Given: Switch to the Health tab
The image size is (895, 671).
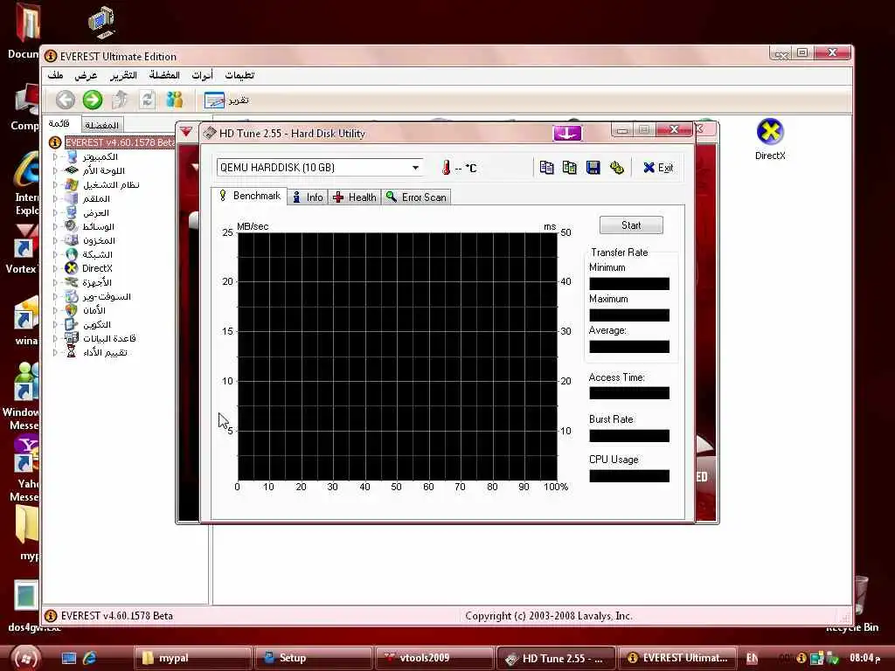Looking at the screenshot, I should [355, 197].
